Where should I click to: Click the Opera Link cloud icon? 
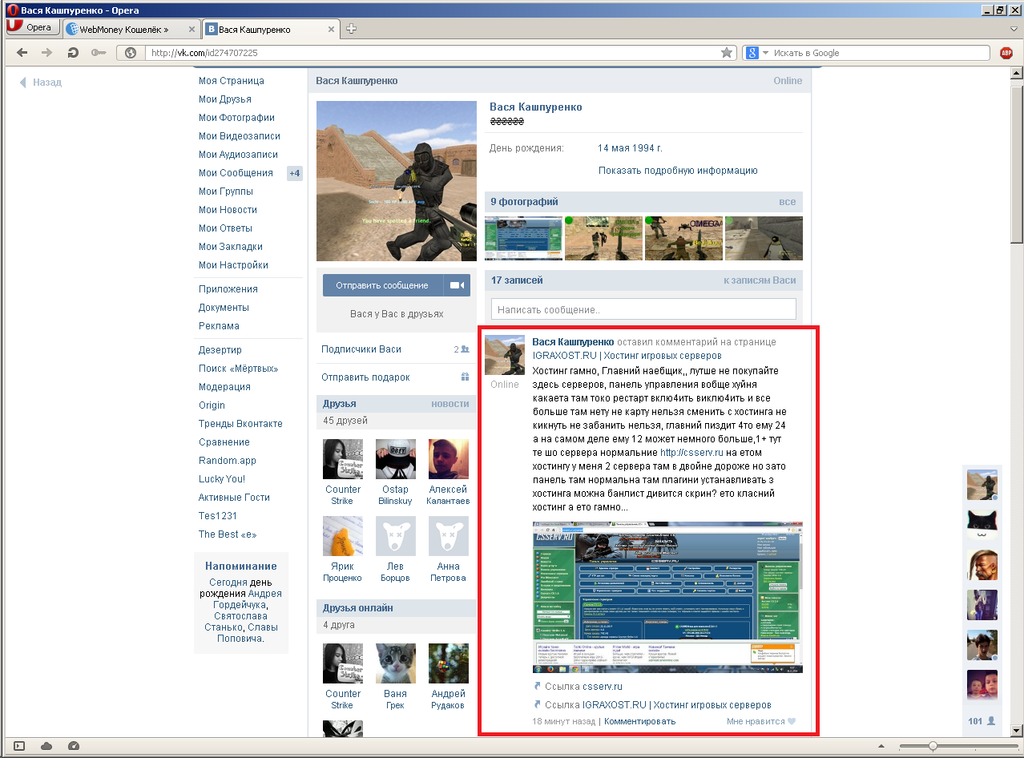pos(46,746)
